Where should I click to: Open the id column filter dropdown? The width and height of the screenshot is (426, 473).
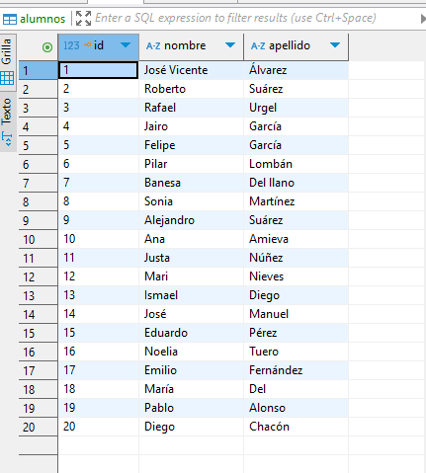pos(126,45)
